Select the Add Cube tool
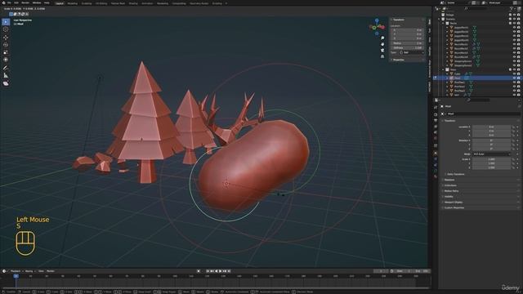 tap(6, 83)
